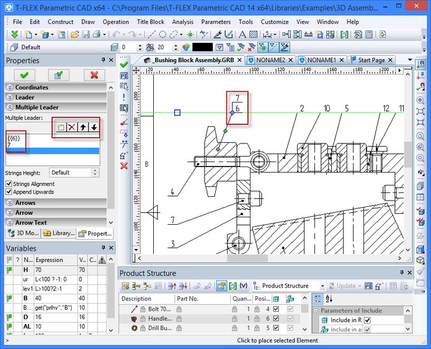Expand the Arrow Text section
Image resolution: width=431 pixels, height=349 pixels.
point(56,222)
